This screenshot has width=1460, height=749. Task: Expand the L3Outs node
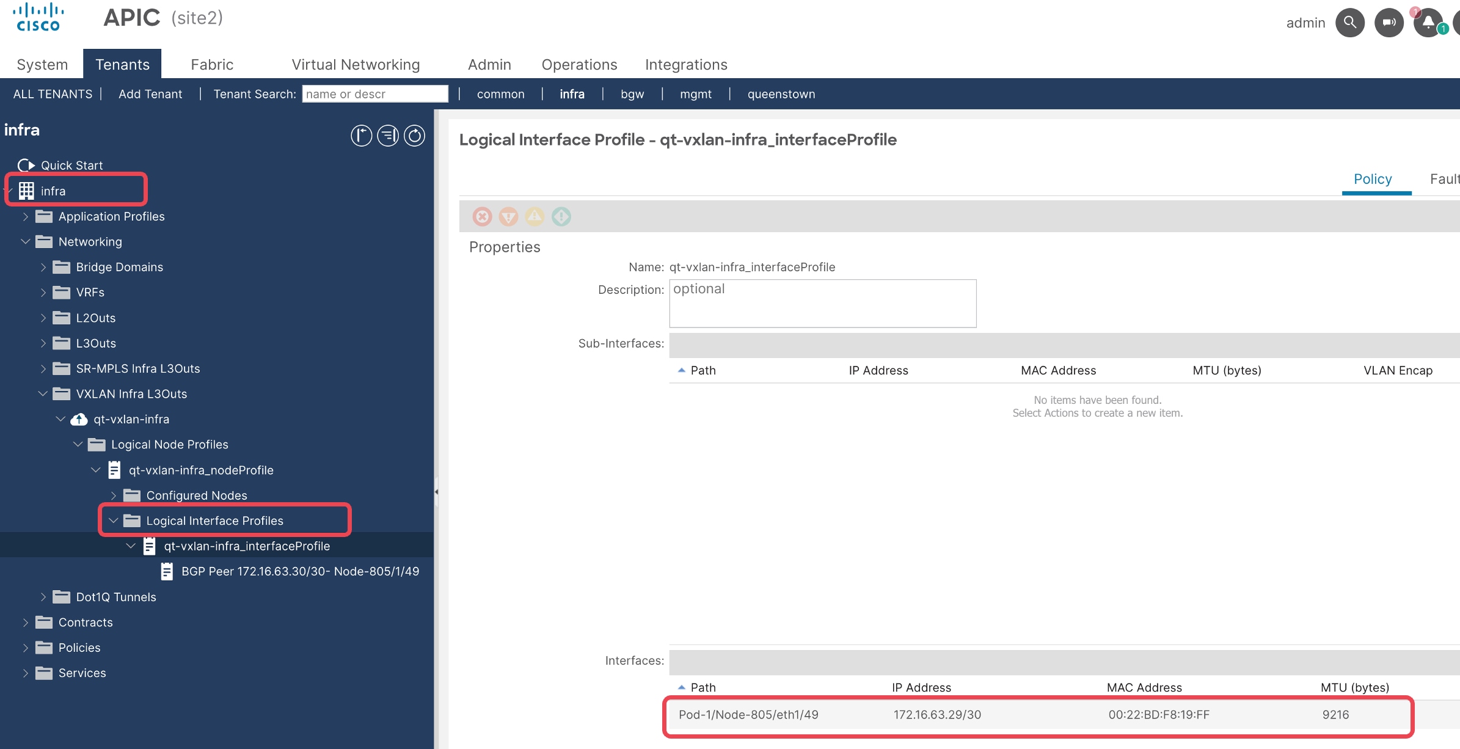pyautogui.click(x=43, y=343)
